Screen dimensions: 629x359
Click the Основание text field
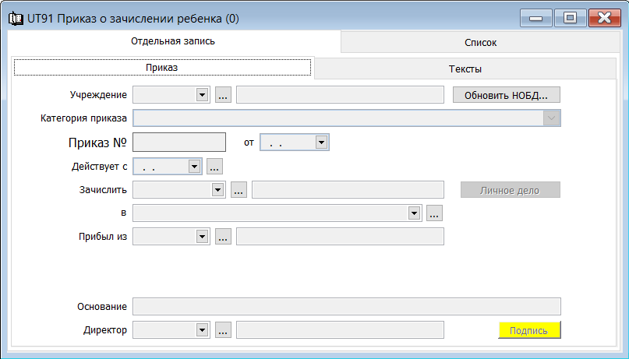[x=347, y=307]
